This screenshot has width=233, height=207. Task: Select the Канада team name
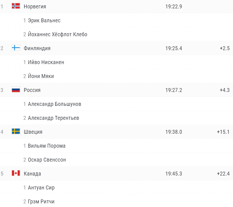coord(32,174)
